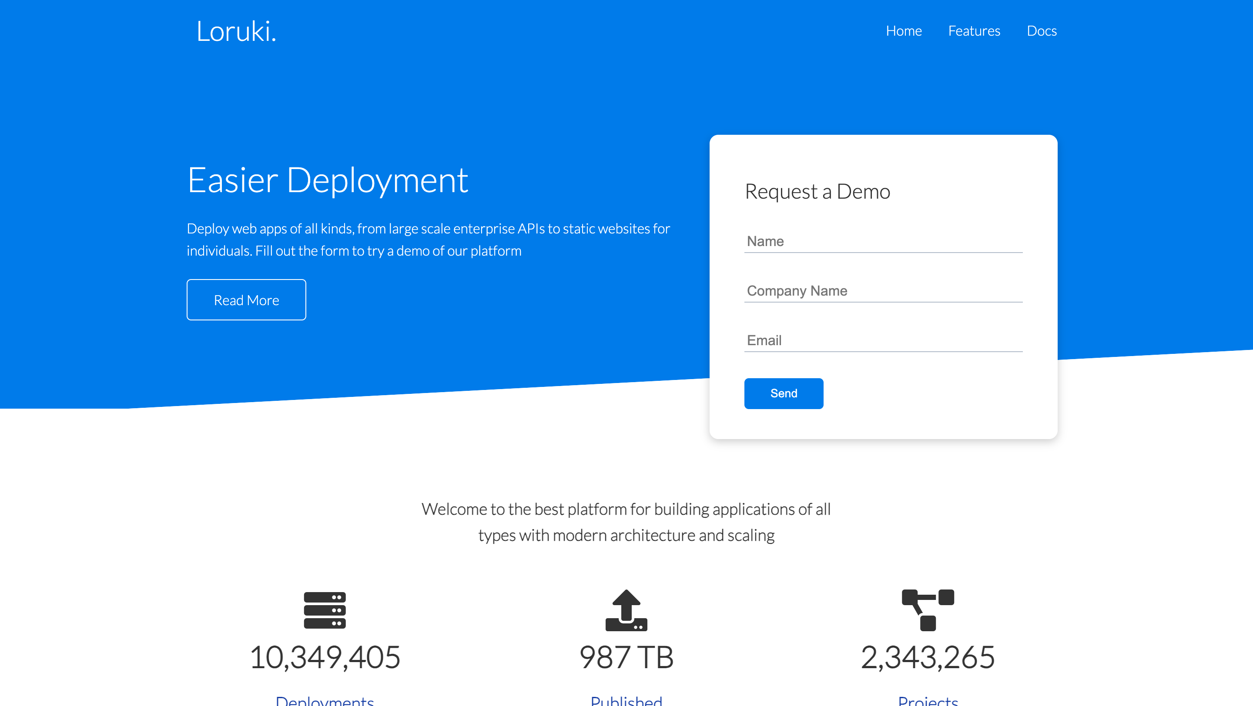Image resolution: width=1253 pixels, height=706 pixels.
Task: Click the Easier Deployment headline
Action: click(x=327, y=180)
